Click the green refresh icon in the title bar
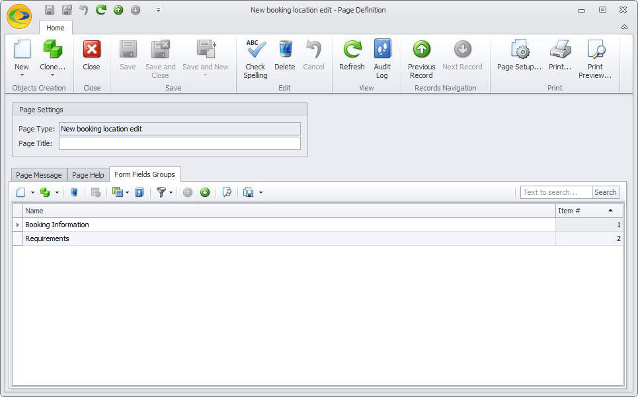Viewport: 638px width, 397px height. pos(101,10)
